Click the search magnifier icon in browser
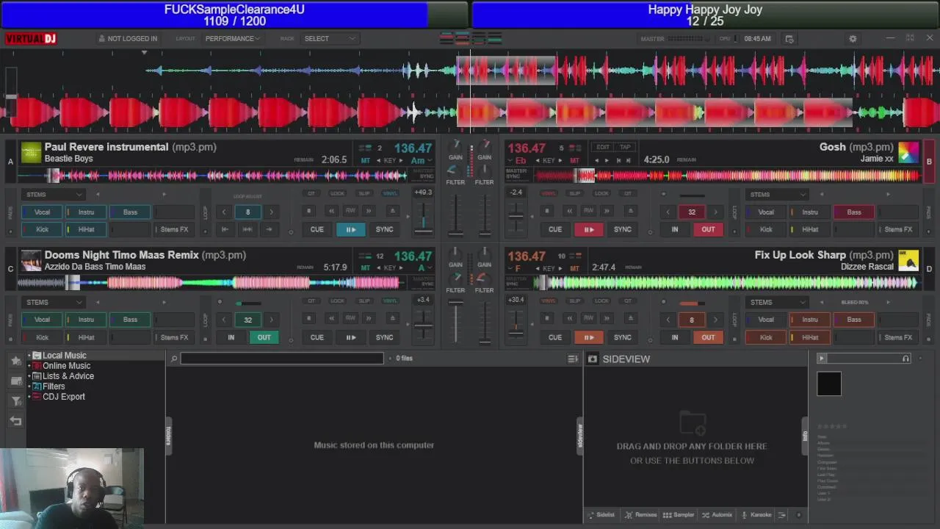Viewport: 940px width, 529px height. click(x=174, y=359)
